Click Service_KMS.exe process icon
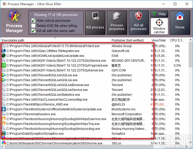This screenshot has width=193, height=149. click(x=4, y=104)
